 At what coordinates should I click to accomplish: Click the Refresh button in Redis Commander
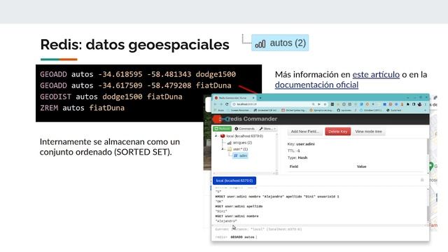click(x=222, y=129)
